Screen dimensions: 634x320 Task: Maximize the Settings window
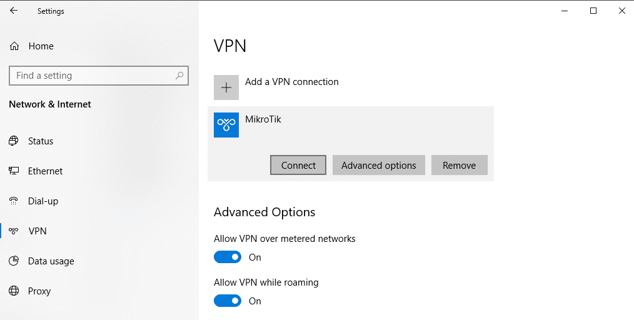[x=593, y=11]
